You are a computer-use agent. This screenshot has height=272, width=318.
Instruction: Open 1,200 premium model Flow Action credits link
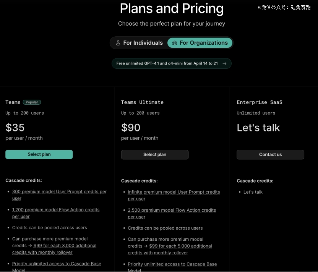coord(56,213)
